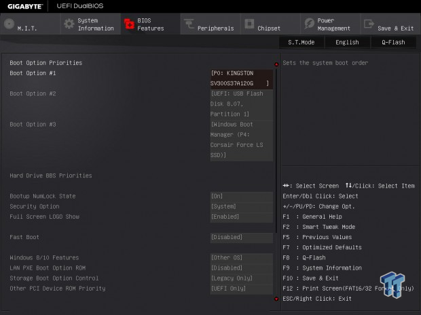Open the Power Management tab
The width and height of the screenshot is (421, 315).
[331, 24]
